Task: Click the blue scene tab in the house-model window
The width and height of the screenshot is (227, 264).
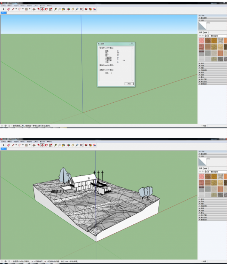Action: coord(3,149)
